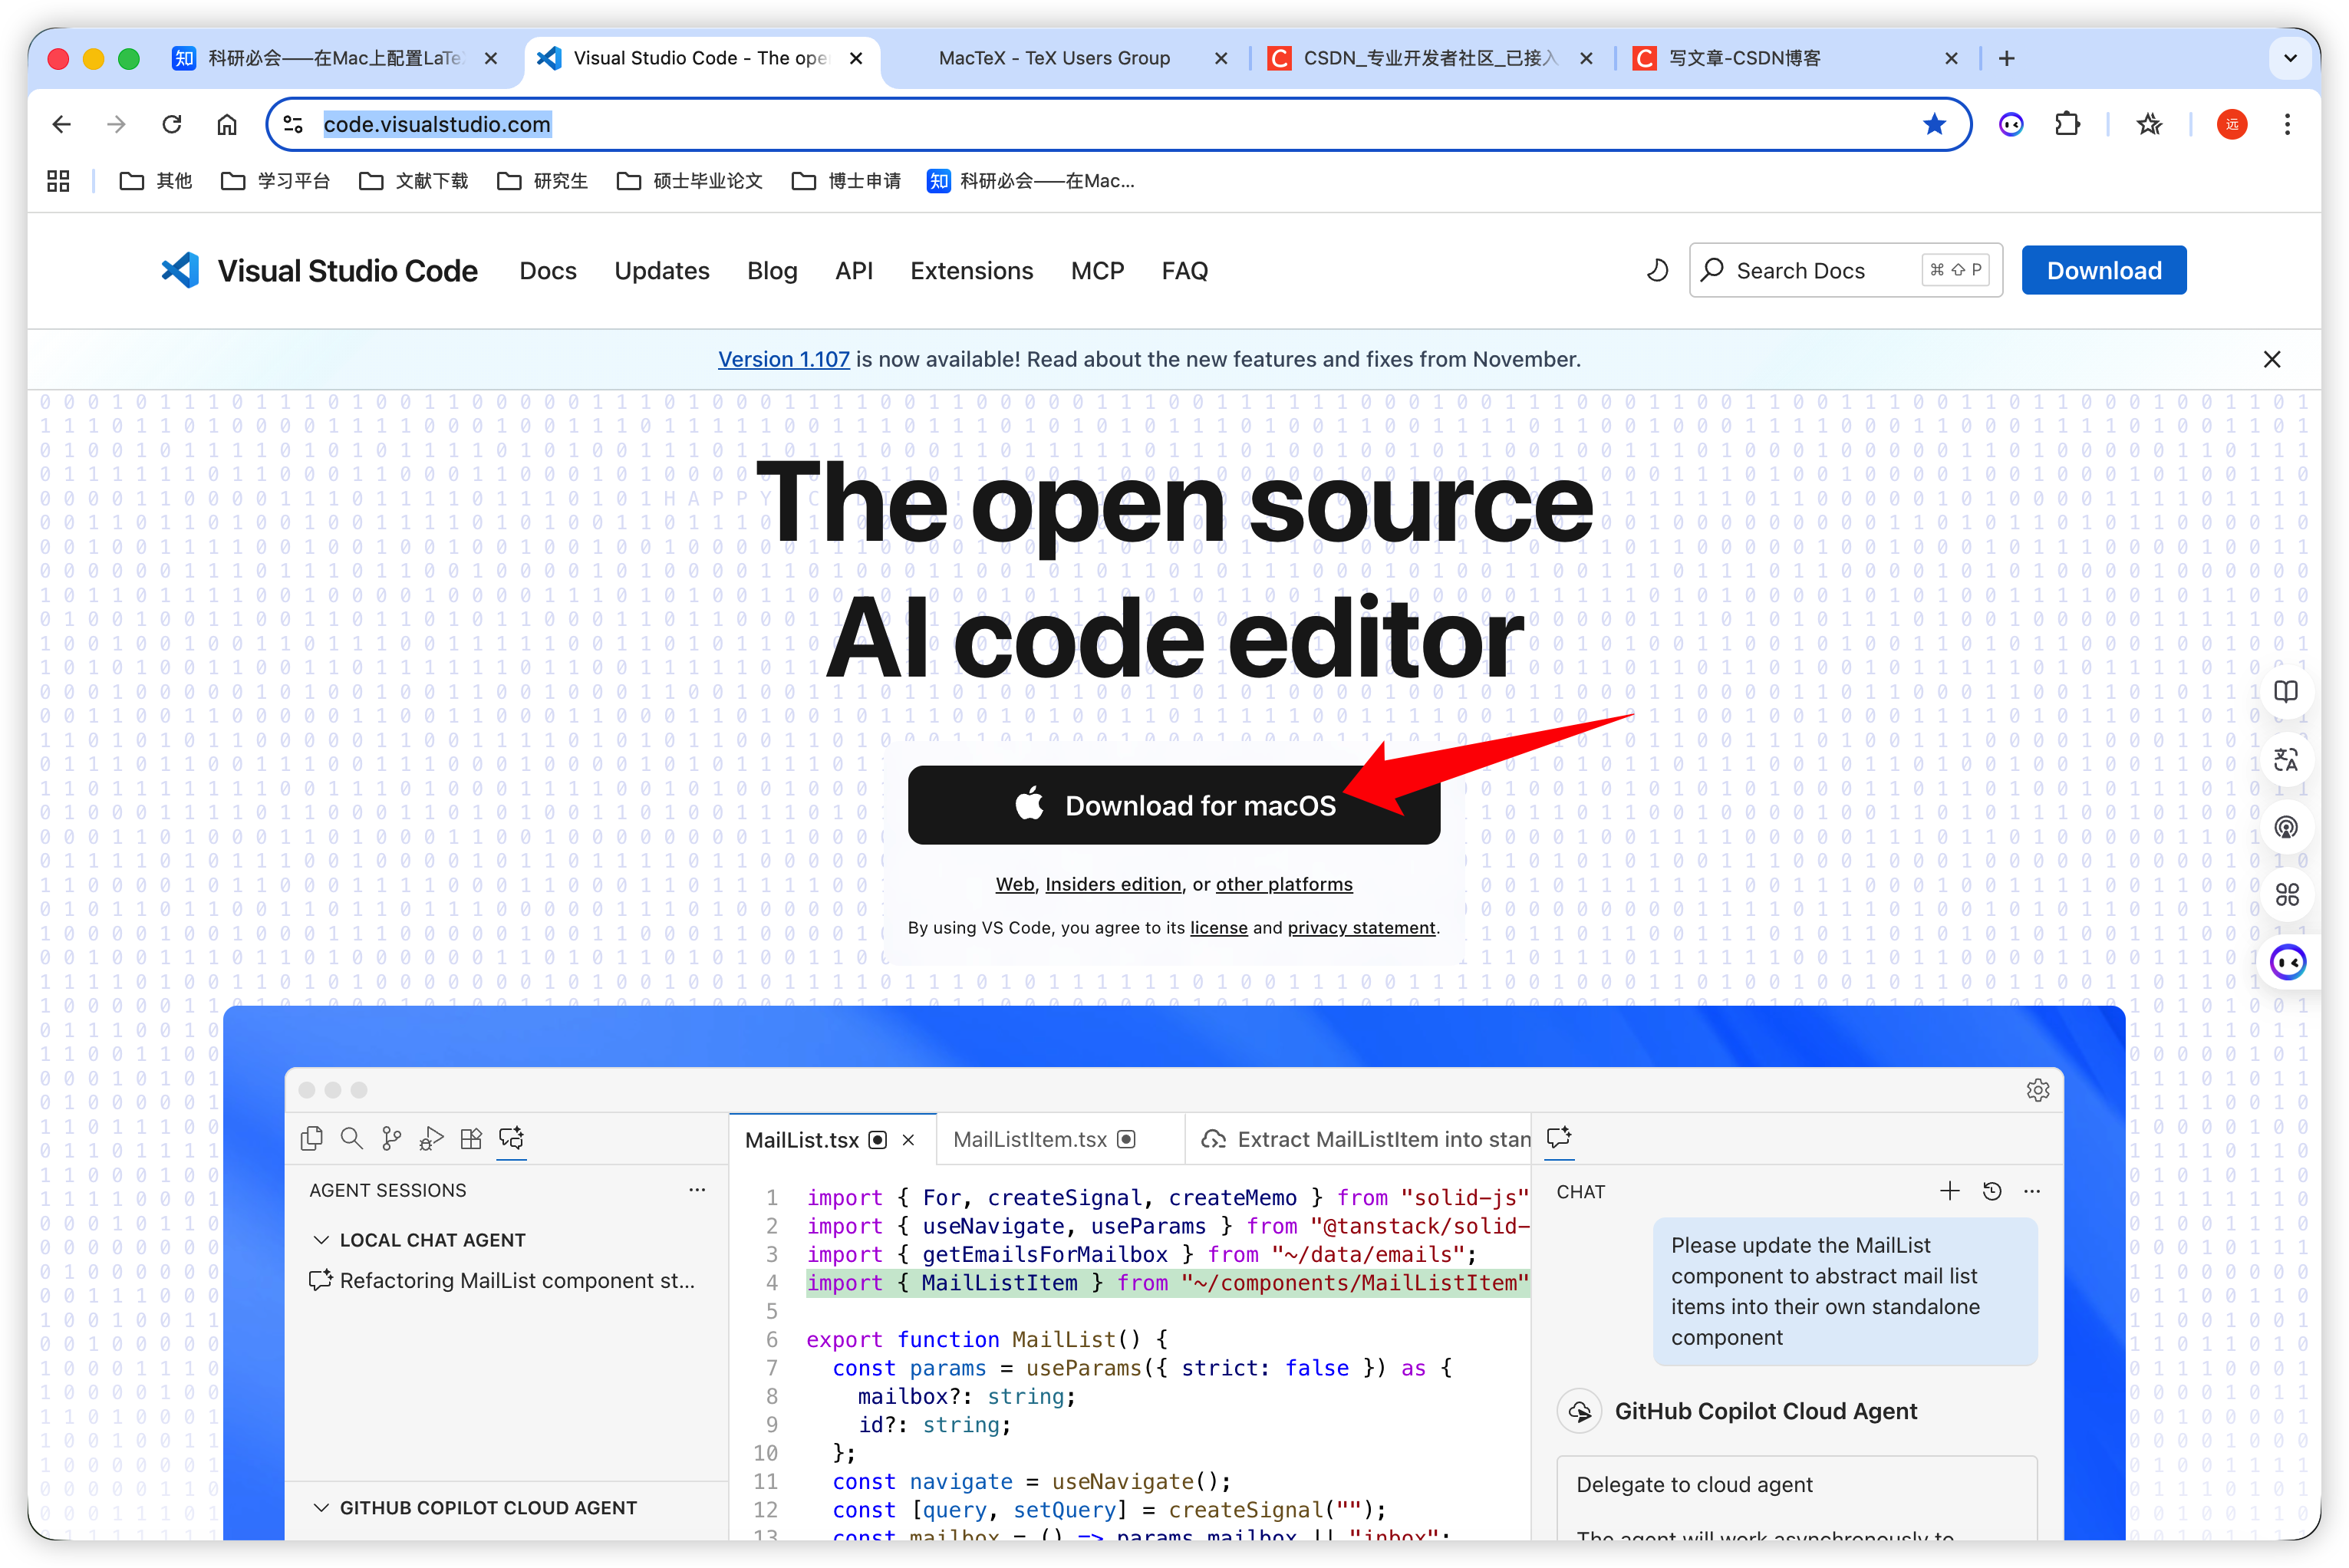The width and height of the screenshot is (2349, 1568).
Task: Click the blue bookmark star in address bar
Action: [1934, 124]
